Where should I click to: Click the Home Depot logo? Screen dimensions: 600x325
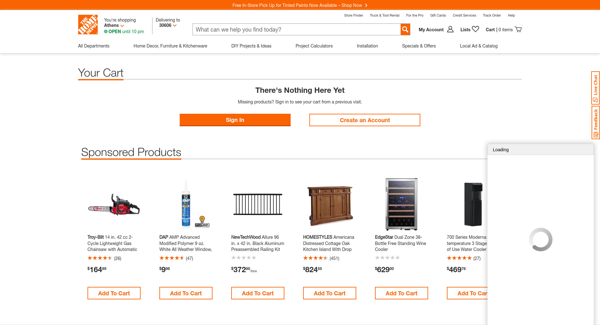88,24
